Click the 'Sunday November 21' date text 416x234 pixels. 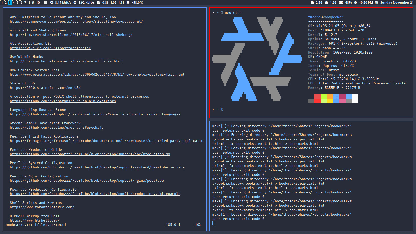click(397, 2)
